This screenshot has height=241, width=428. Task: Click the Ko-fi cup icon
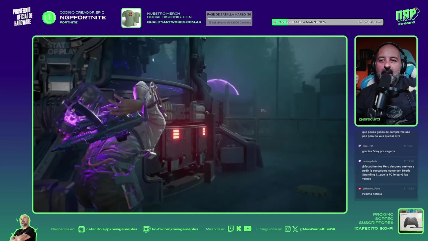[146, 229]
